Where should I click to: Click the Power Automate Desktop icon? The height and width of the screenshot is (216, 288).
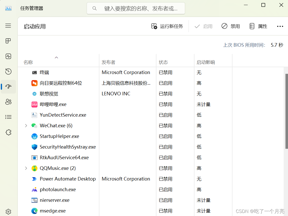coord(34,179)
